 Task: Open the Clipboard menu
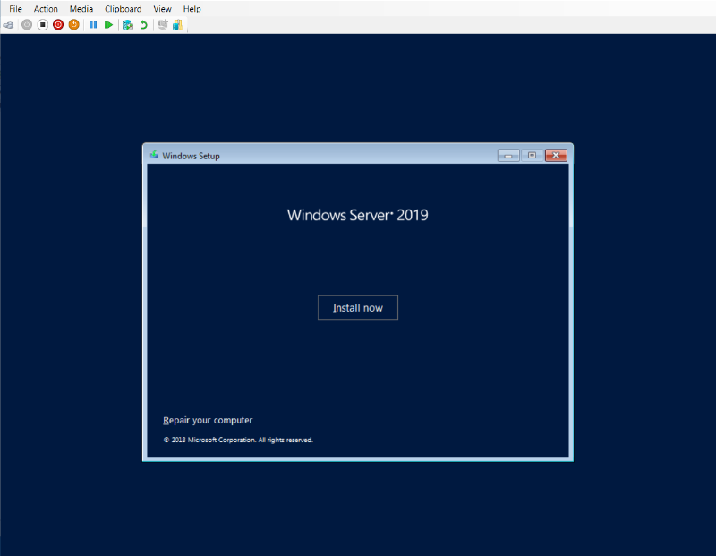click(x=124, y=9)
